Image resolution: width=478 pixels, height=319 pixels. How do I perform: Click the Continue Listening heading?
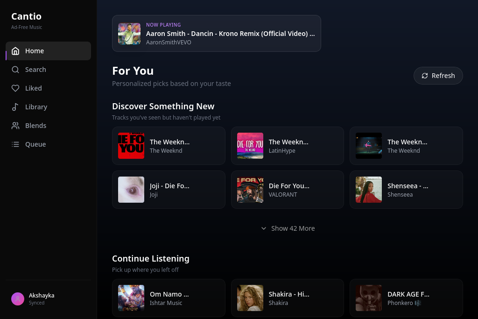(x=151, y=259)
